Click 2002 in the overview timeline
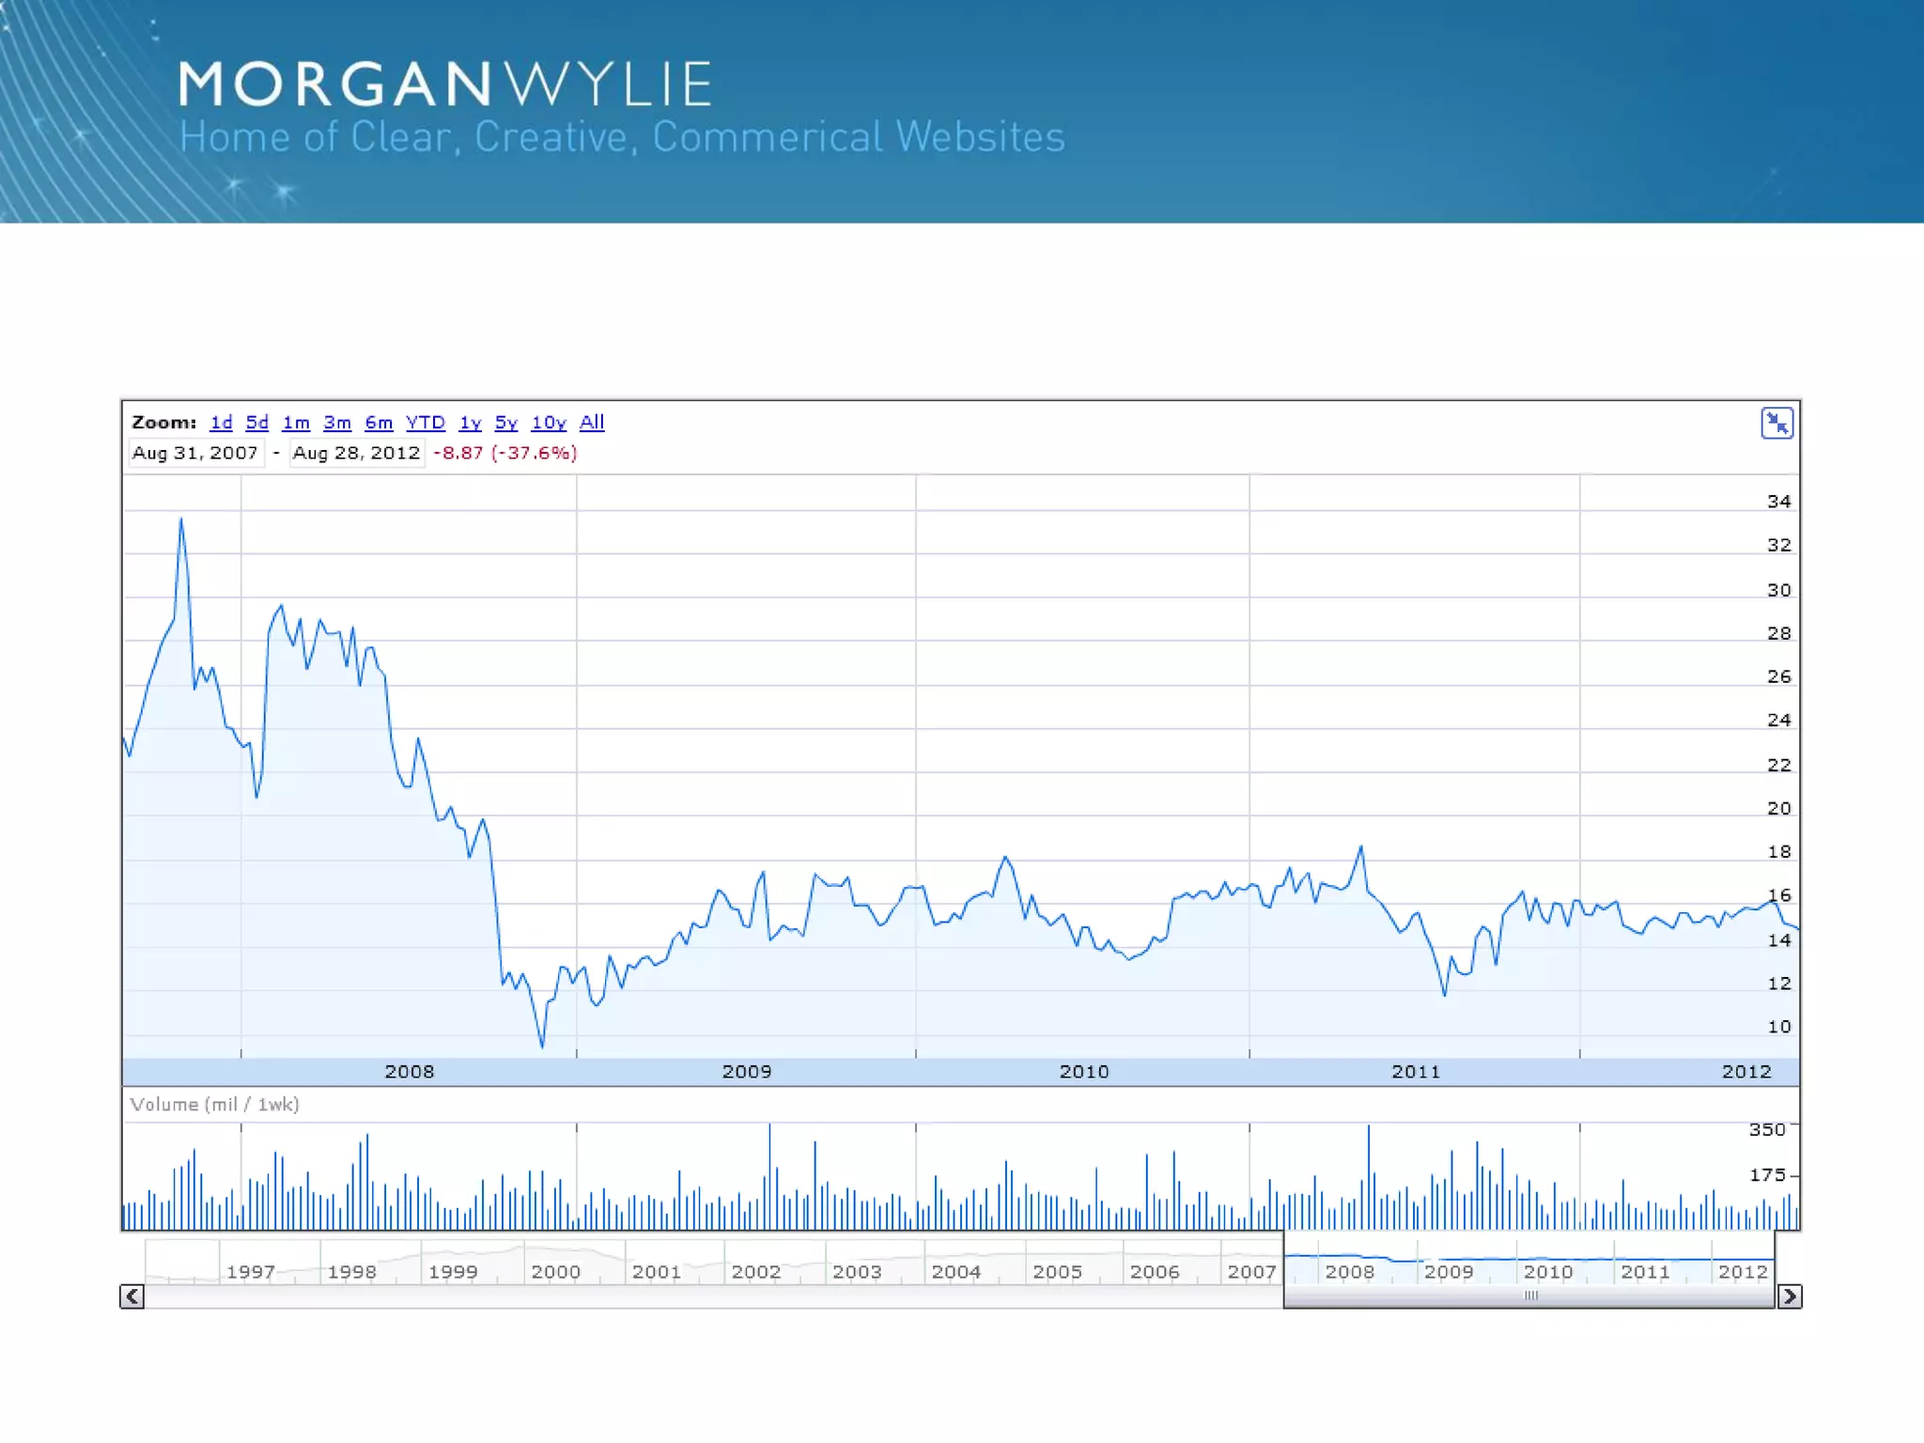Image resolution: width=1924 pixels, height=1443 pixels. pyautogui.click(x=755, y=1272)
